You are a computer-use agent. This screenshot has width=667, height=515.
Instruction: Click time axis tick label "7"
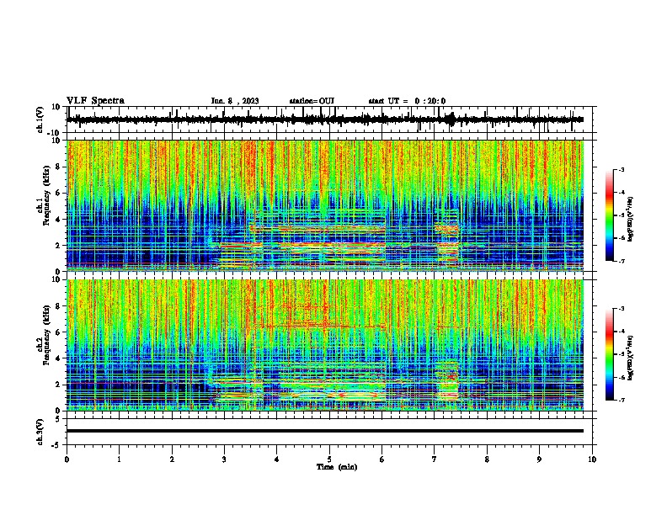[x=435, y=459]
